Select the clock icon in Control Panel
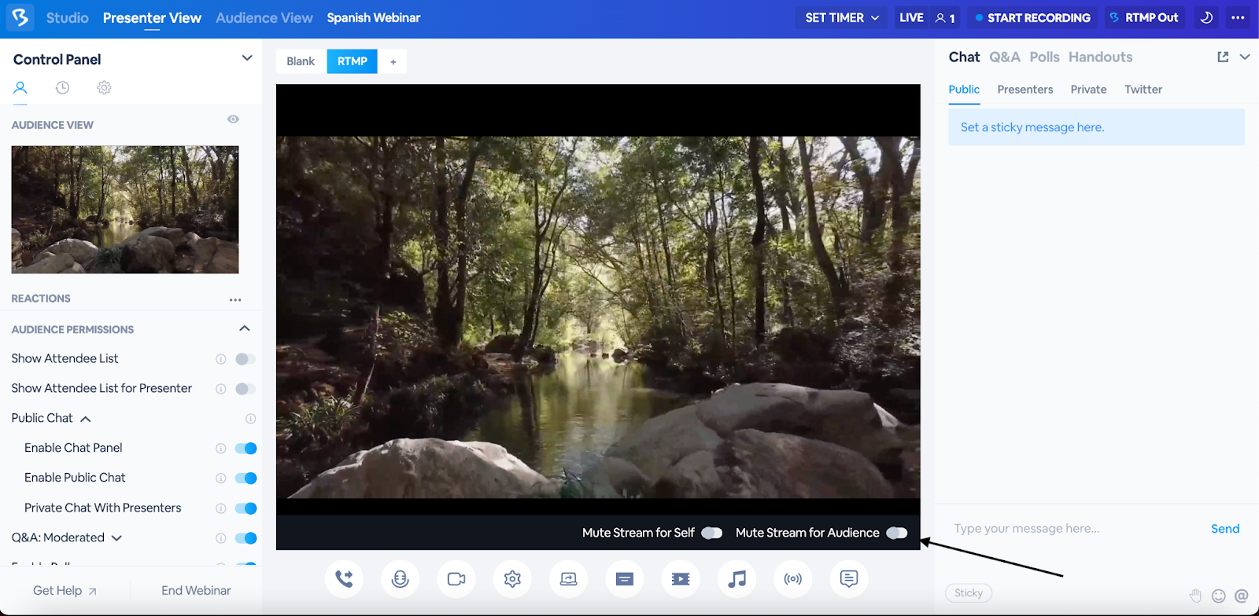The width and height of the screenshot is (1259, 616). tap(62, 87)
